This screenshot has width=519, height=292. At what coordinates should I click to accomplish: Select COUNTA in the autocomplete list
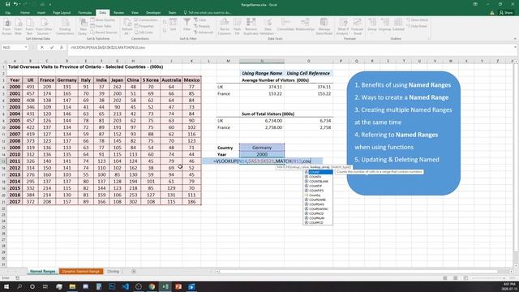coord(318,177)
